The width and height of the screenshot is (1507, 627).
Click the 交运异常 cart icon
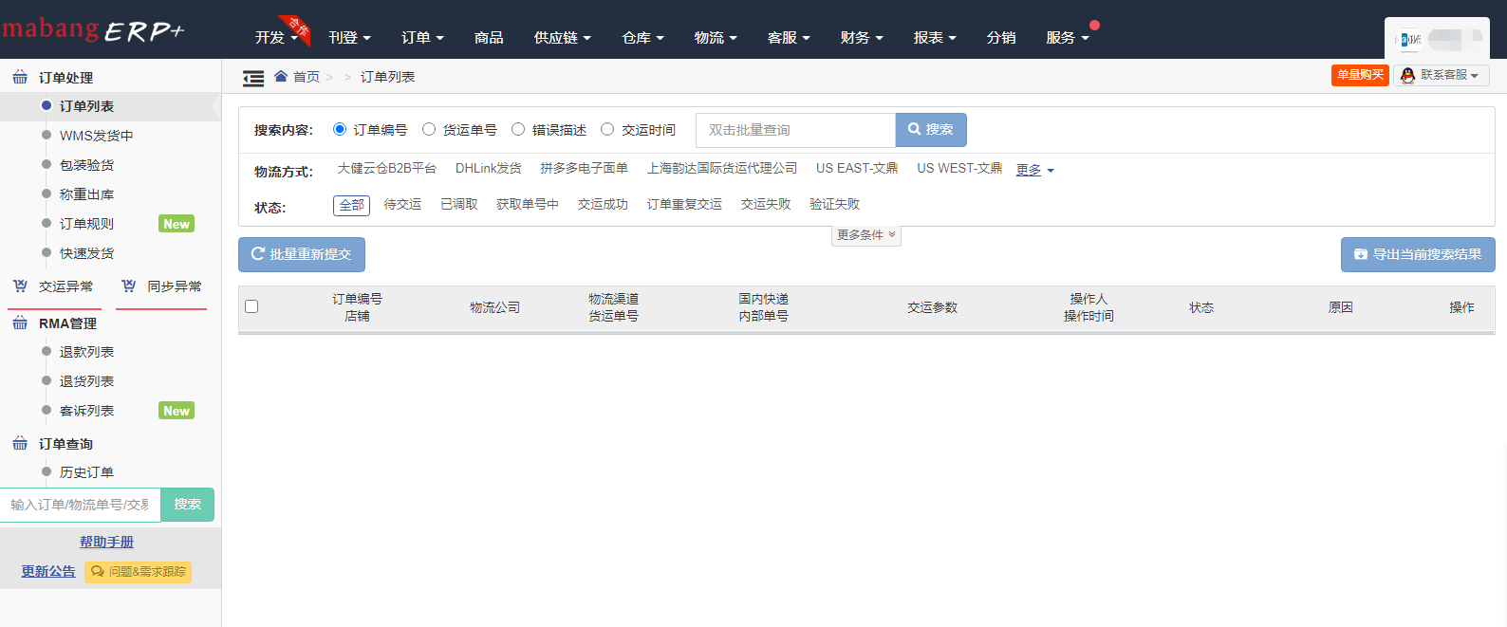point(20,286)
